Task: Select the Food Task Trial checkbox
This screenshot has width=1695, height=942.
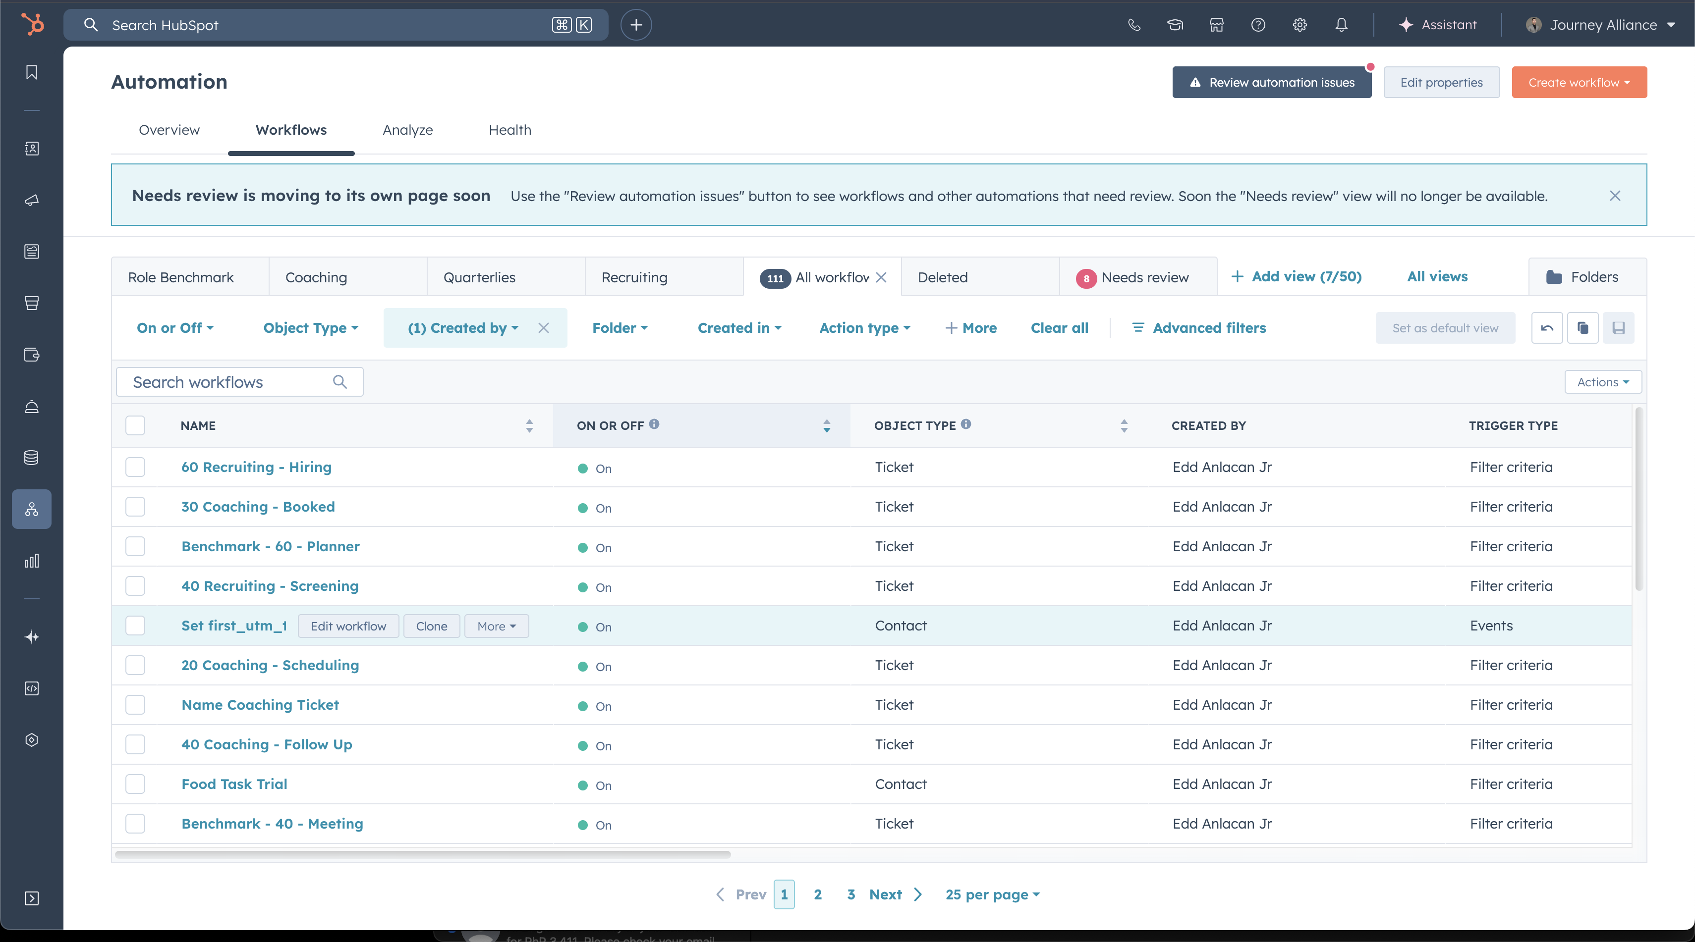Action: point(135,784)
